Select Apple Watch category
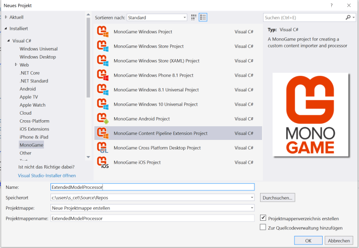 click(x=32, y=105)
